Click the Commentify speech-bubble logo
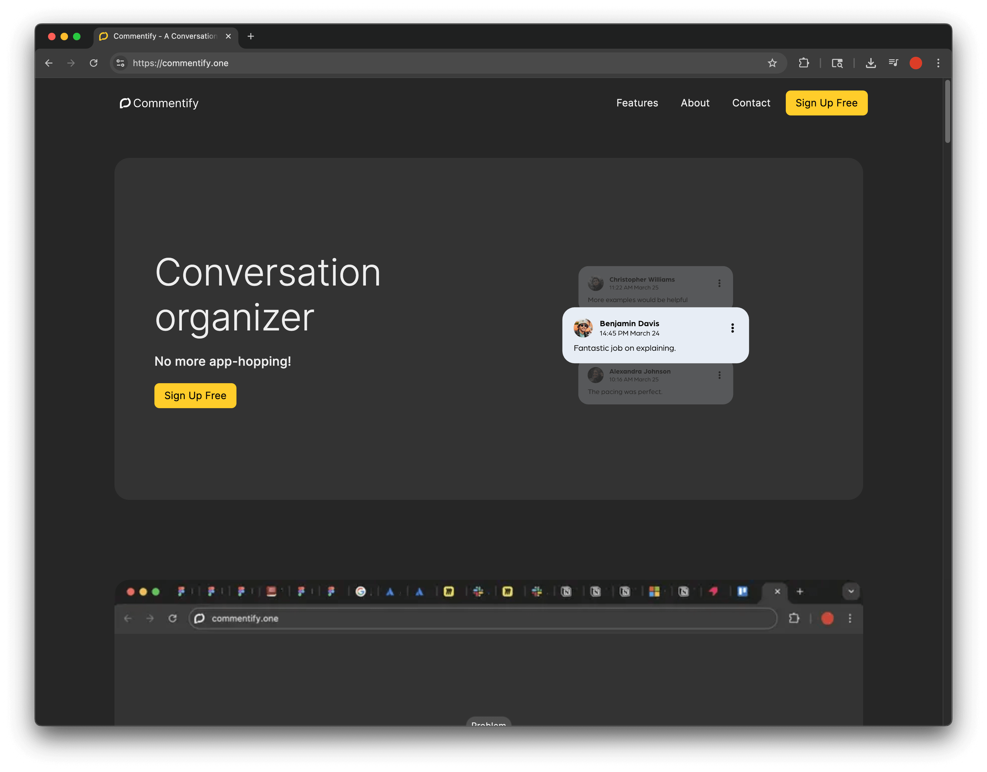This screenshot has width=987, height=772. [x=125, y=103]
